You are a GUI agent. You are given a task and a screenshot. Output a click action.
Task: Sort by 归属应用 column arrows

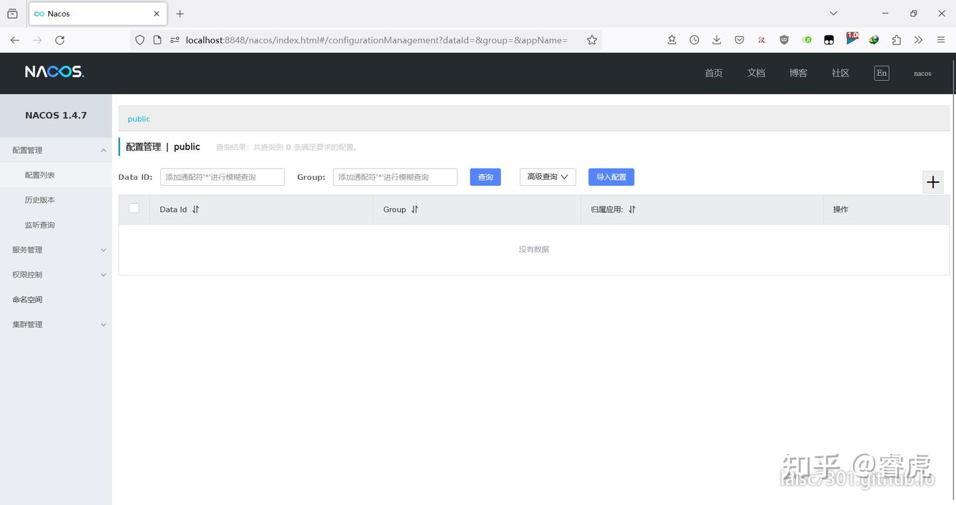(x=632, y=209)
